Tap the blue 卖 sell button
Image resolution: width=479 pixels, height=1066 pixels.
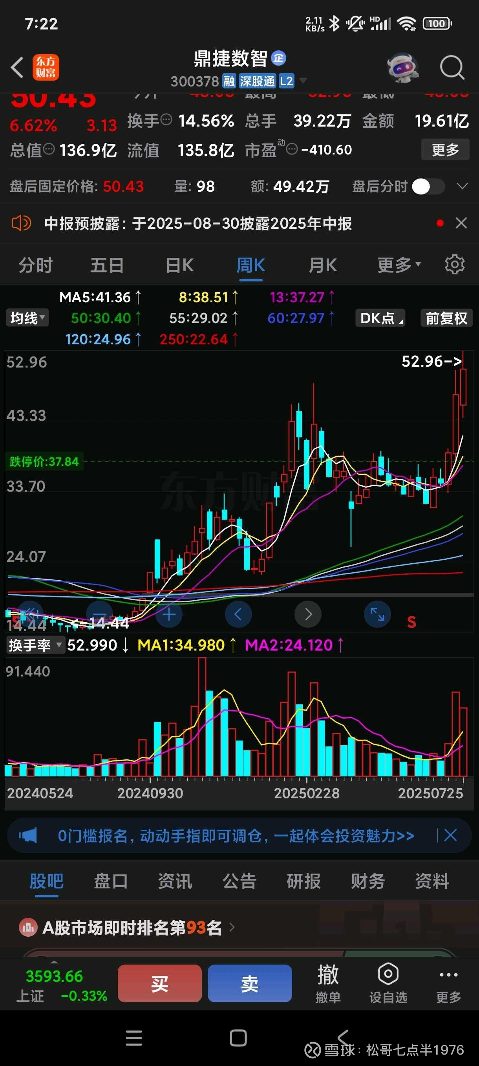tap(250, 983)
